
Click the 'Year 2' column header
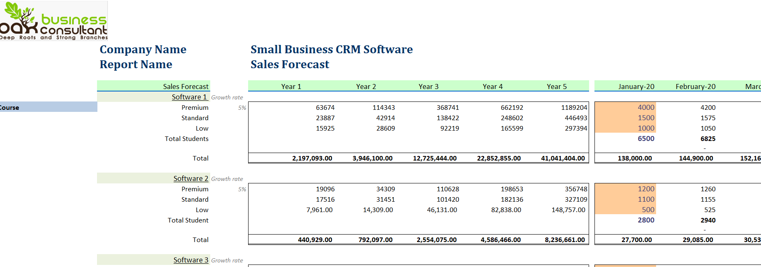[366, 87]
